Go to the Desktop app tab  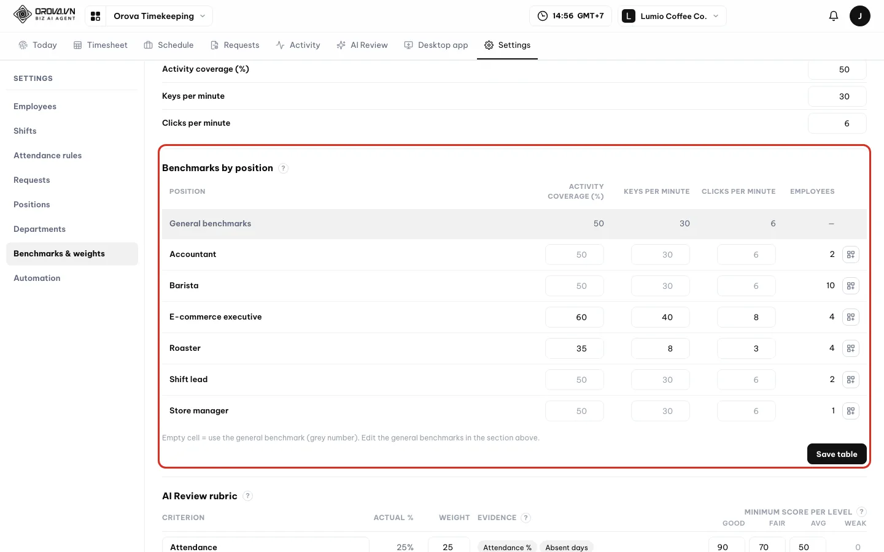coord(436,45)
